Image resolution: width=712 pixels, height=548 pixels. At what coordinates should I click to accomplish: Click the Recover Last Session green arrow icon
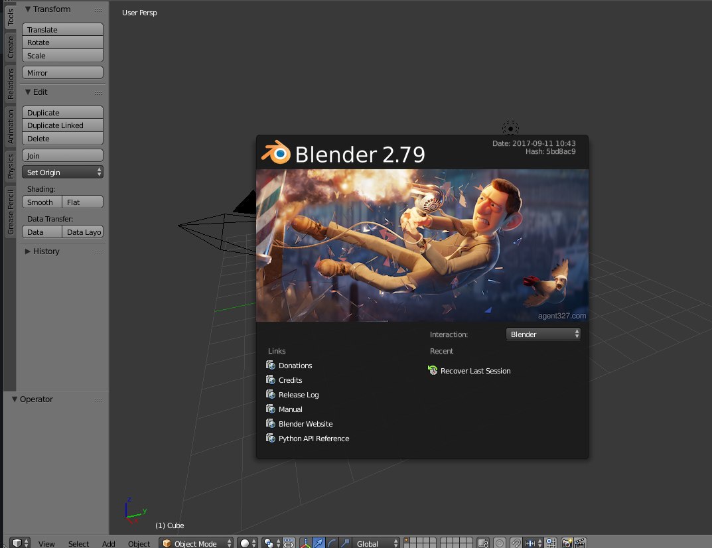coord(432,370)
